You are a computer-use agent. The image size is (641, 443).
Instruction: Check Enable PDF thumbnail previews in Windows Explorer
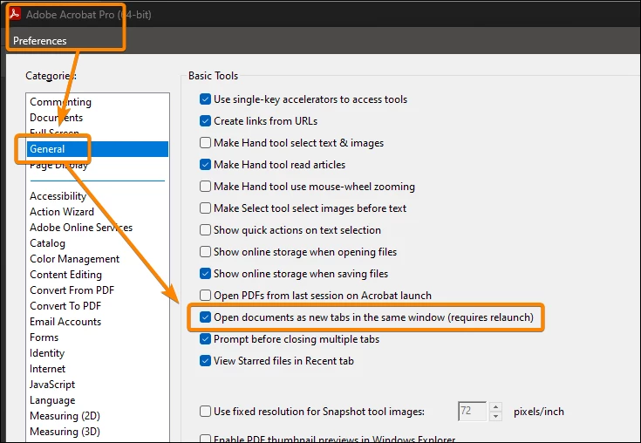(205, 439)
